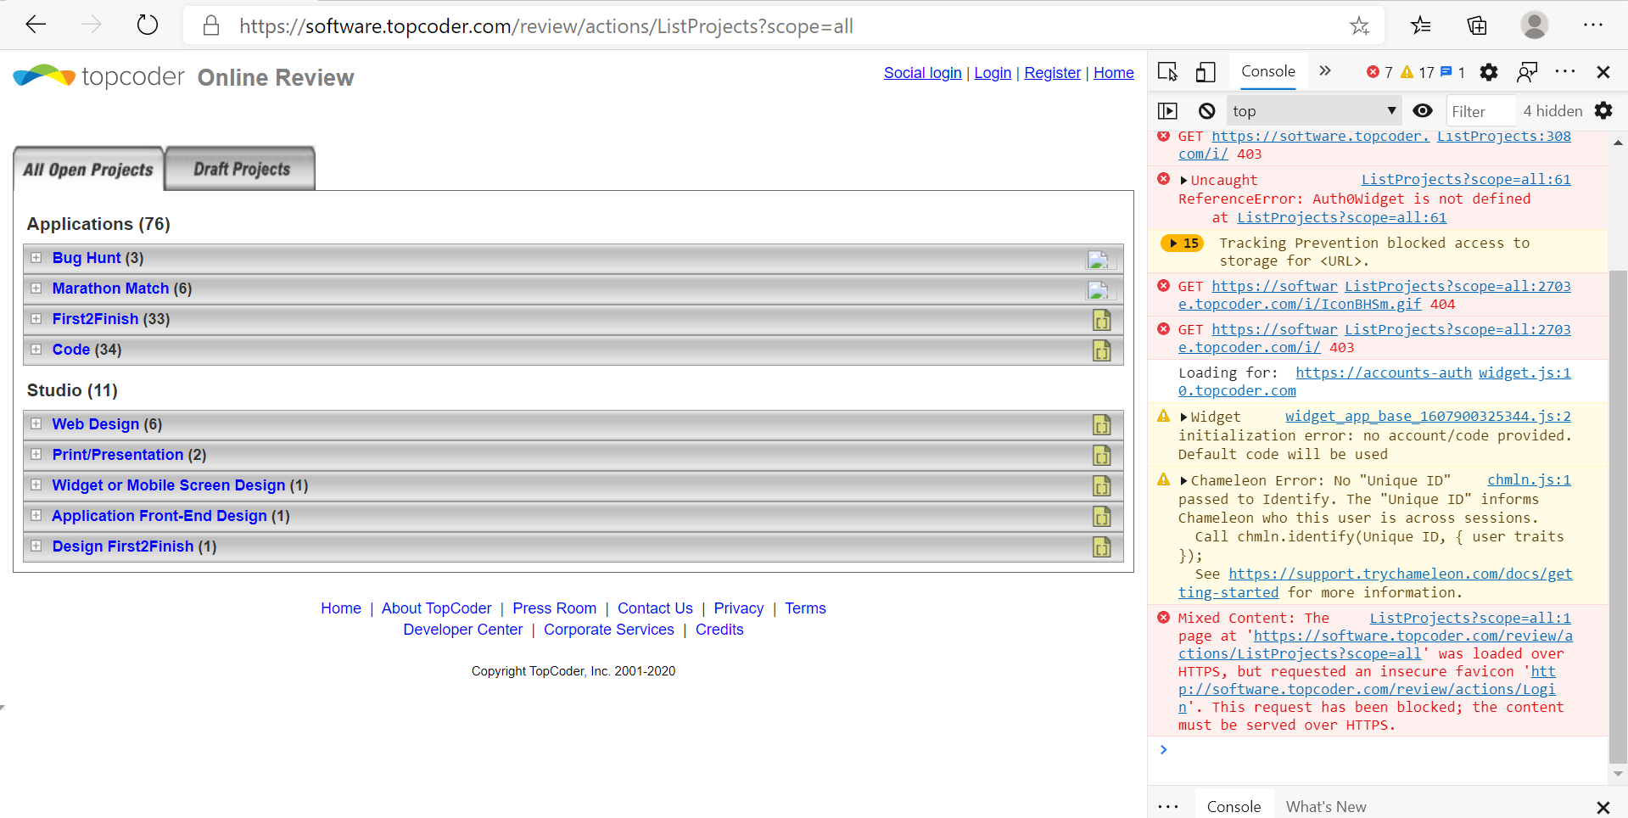Click the feed icon beside the Code row

1101,350
